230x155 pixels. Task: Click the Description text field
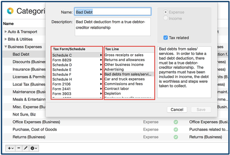[x=113, y=27]
